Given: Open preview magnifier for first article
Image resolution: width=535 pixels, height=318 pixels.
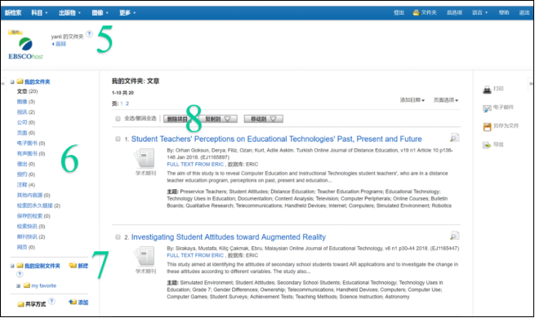Looking at the screenshot, I should coord(454,138).
